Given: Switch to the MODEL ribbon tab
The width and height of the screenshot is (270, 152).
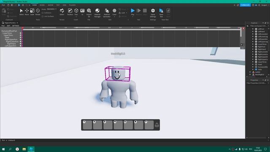Looking at the screenshot, I should point(42,5).
